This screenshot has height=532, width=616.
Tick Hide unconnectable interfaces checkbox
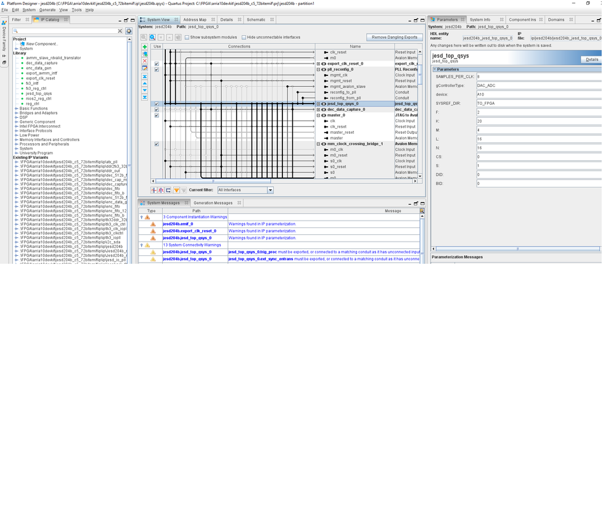pyautogui.click(x=244, y=38)
